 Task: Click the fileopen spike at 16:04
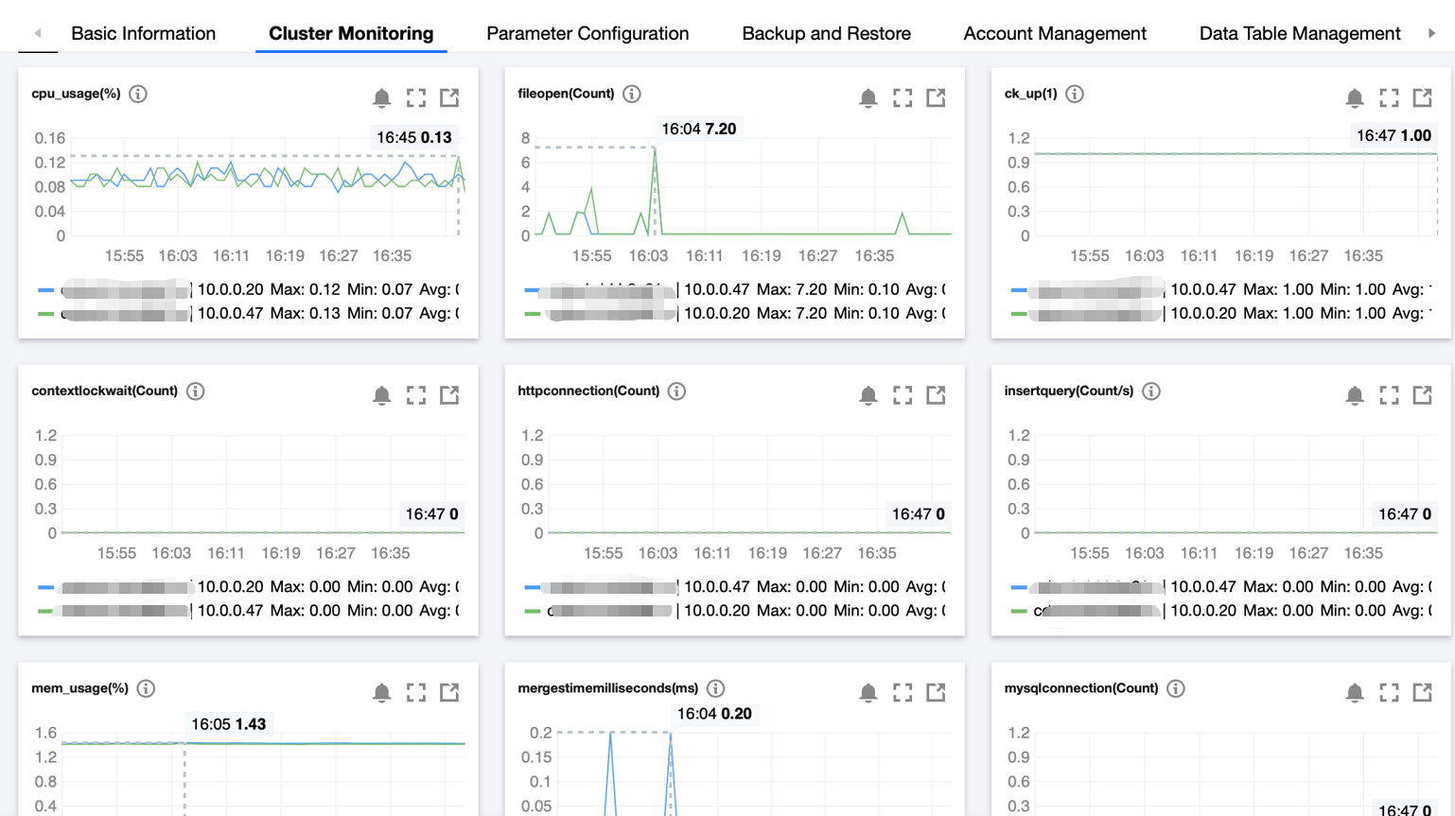(654, 149)
